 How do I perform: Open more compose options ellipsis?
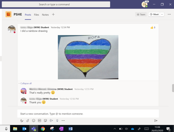pos(63,120)
